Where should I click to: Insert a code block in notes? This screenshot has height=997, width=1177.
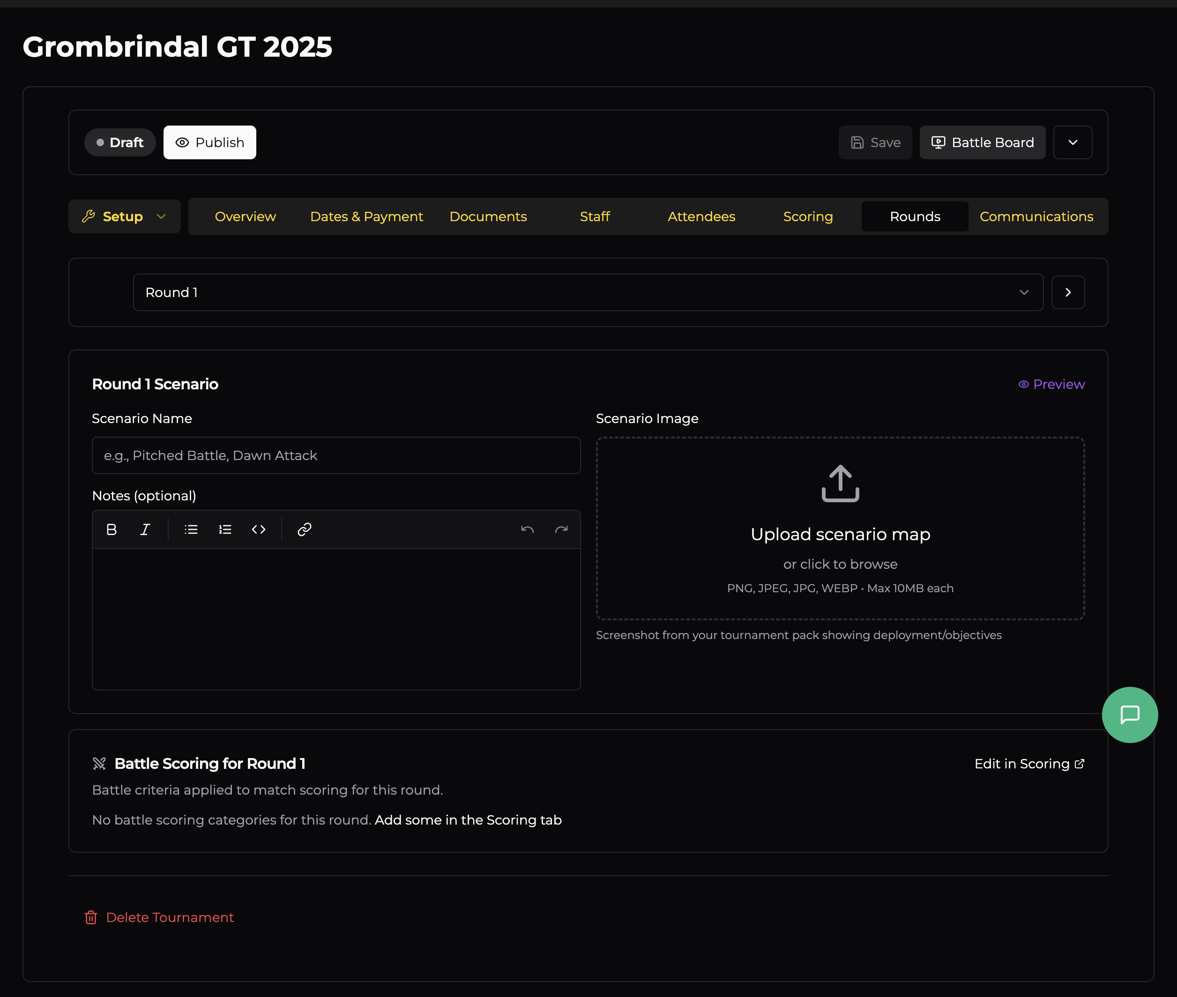(259, 529)
